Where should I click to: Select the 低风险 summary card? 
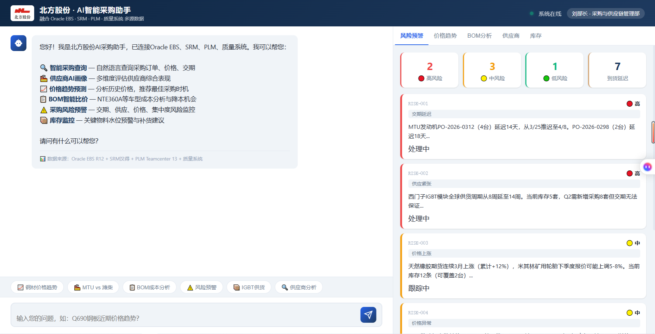tap(554, 70)
